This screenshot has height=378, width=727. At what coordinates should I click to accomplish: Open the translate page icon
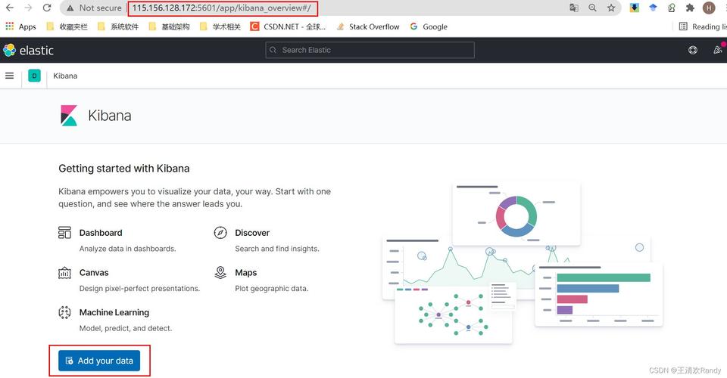coord(574,8)
